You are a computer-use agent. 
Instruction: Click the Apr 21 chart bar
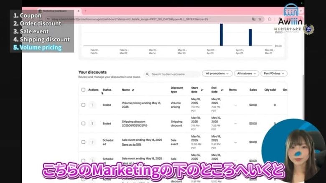coord(250,38)
